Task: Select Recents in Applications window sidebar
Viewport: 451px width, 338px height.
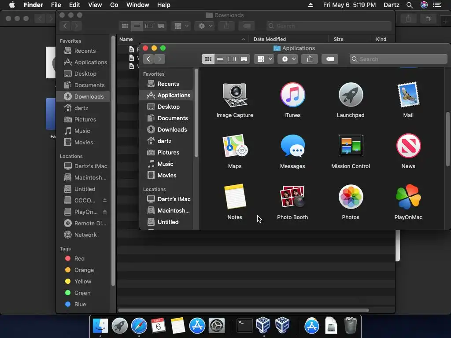Action: (167, 84)
